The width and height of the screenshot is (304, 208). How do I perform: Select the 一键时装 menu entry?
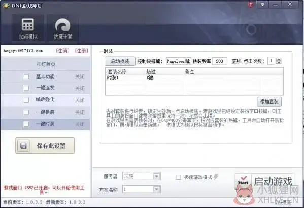pos(45,124)
